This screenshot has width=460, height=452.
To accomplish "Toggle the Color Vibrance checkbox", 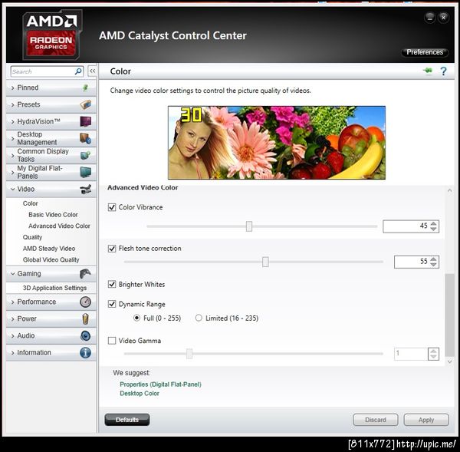I will (x=112, y=207).
